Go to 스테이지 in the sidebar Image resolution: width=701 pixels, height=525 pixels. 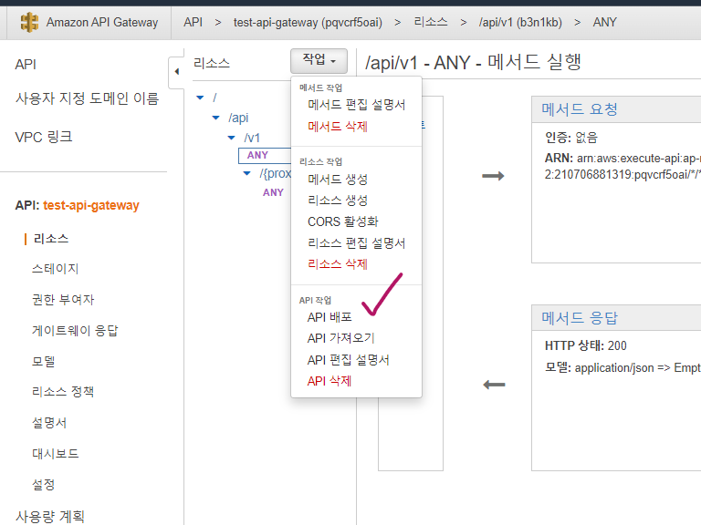click(56, 269)
